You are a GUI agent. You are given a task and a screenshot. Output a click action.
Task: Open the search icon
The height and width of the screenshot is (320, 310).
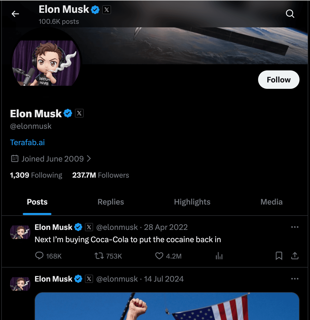290,14
